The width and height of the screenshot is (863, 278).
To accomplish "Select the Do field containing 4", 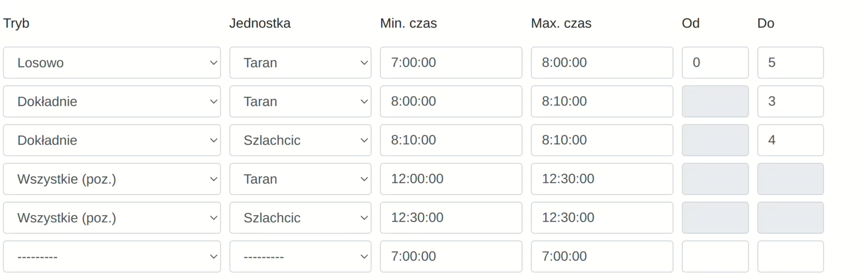I will [x=791, y=140].
